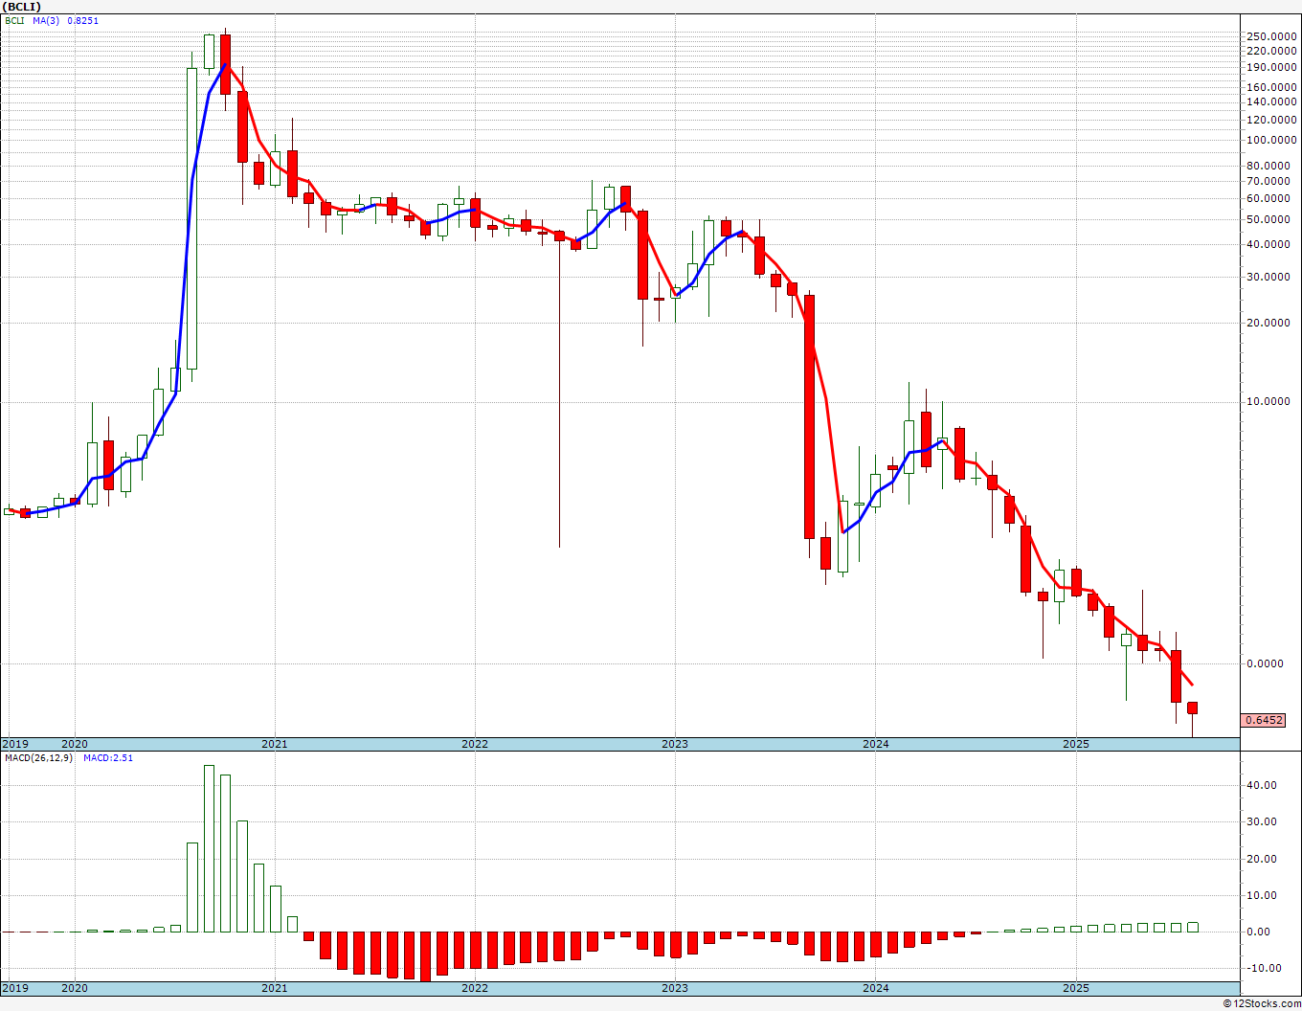1302x1011 pixels.
Task: Click 2024 on the price chart time axis
Action: (875, 744)
